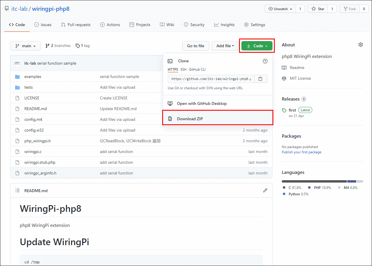Open the 'serial function sample' latest commit message
This screenshot has height=266, width=372.
pos(57,63)
